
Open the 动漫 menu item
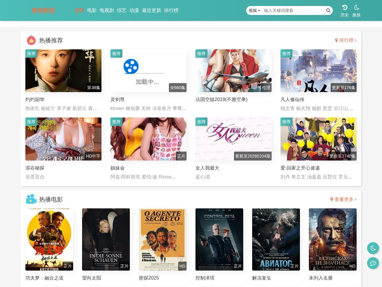coord(134,10)
